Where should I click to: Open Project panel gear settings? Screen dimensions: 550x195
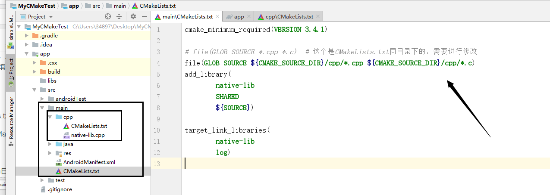tap(133, 17)
